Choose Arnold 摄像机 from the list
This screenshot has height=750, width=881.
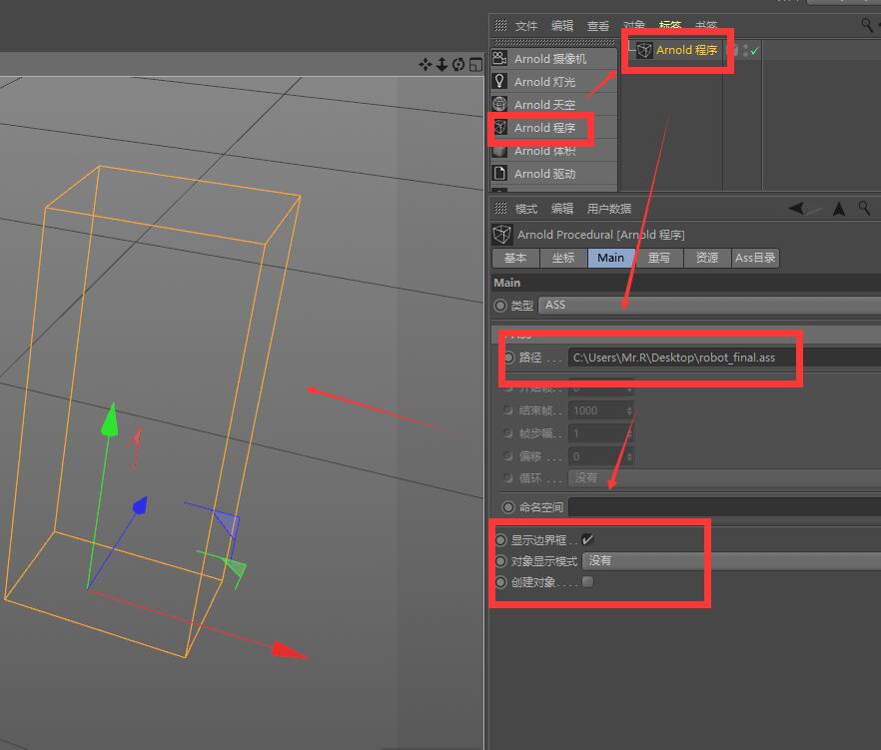coord(554,59)
